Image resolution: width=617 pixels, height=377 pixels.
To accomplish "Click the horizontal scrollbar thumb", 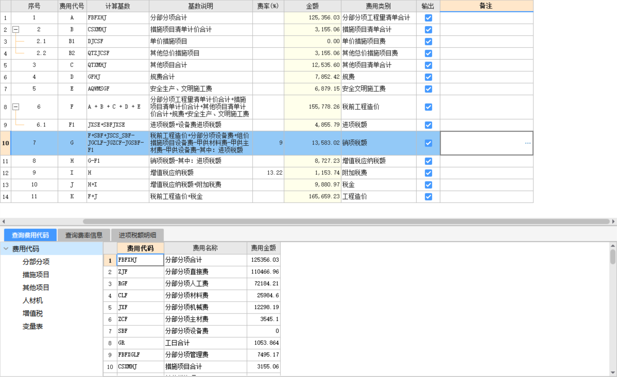I will [346, 222].
